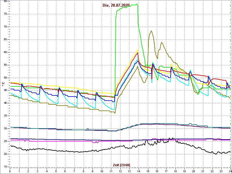Click hour 24 on the time axis

[x=230, y=171]
